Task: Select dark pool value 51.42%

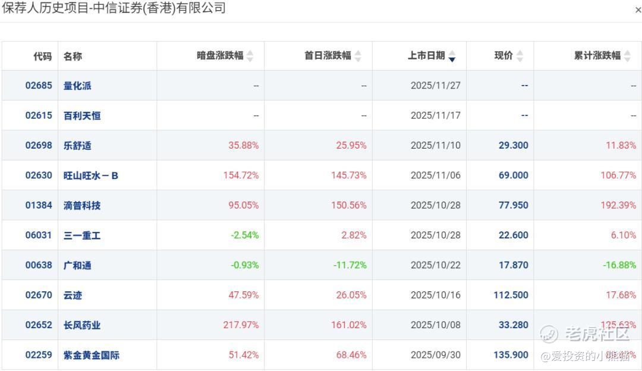Action: pyautogui.click(x=244, y=354)
